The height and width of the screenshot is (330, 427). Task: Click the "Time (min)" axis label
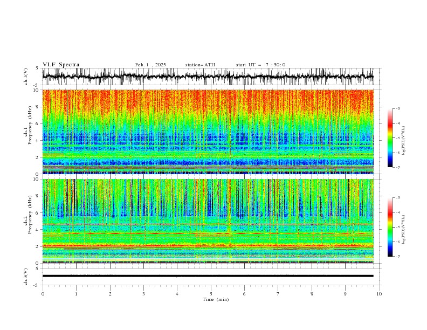coord(216,299)
